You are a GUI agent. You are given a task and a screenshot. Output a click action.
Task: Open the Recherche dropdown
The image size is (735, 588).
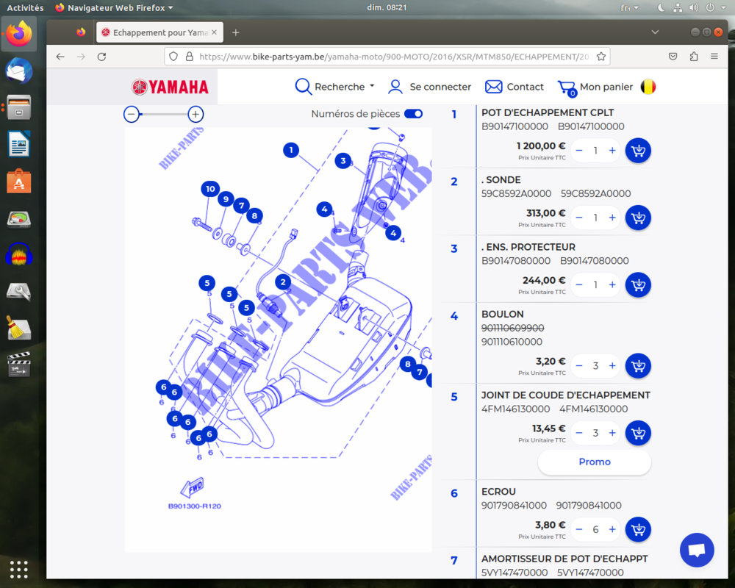(x=334, y=87)
